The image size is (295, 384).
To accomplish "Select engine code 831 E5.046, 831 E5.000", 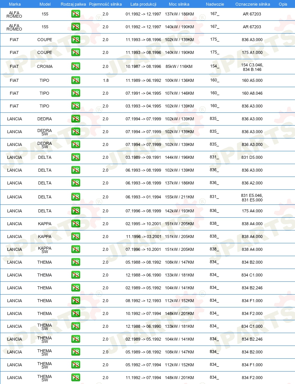I will tap(252, 198).
